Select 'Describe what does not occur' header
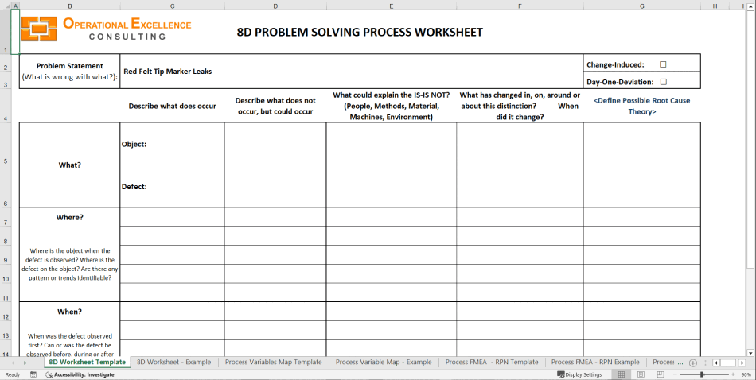The image size is (756, 380). 275,106
